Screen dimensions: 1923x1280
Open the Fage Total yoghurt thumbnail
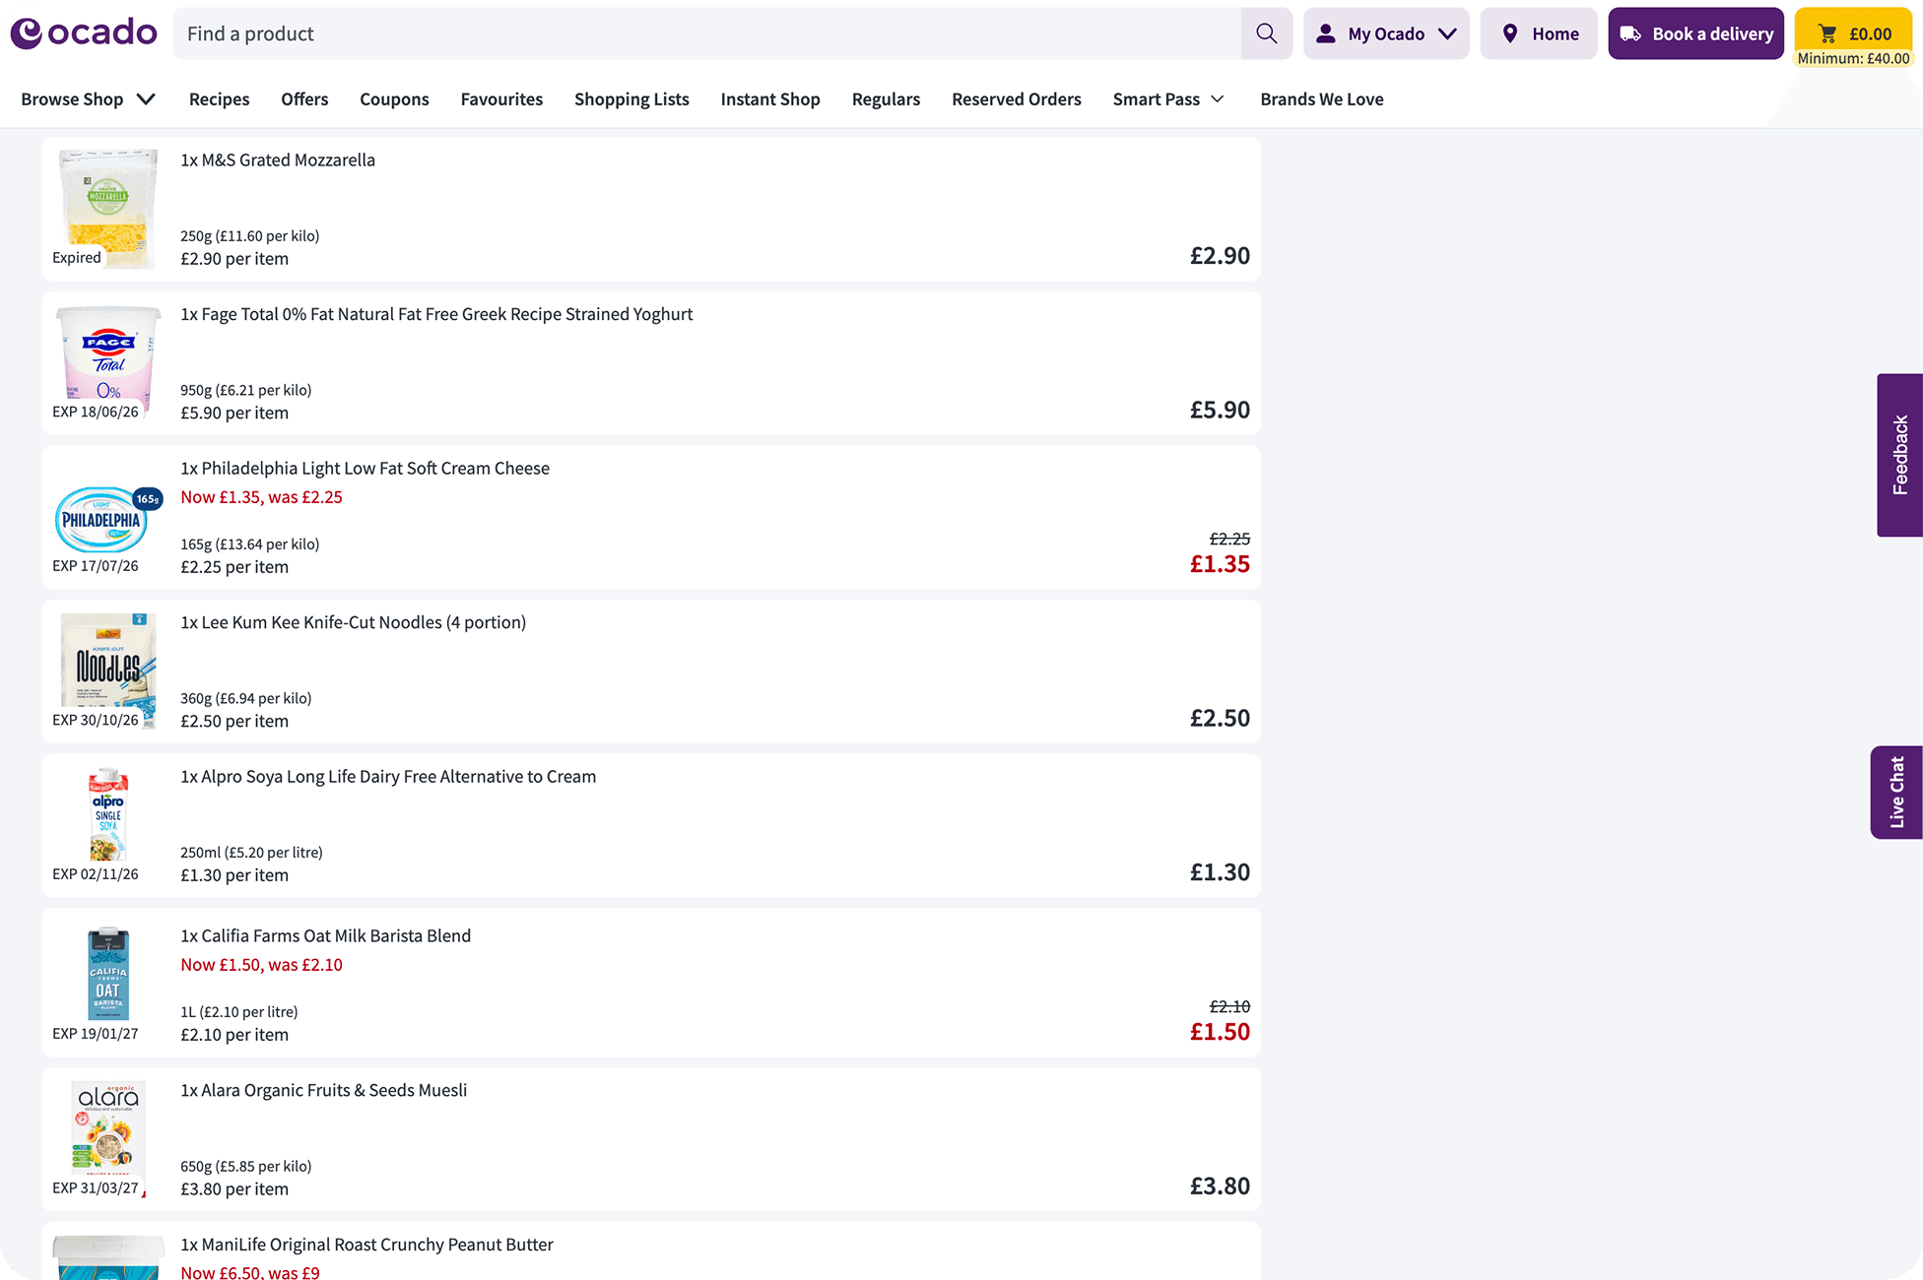point(108,362)
